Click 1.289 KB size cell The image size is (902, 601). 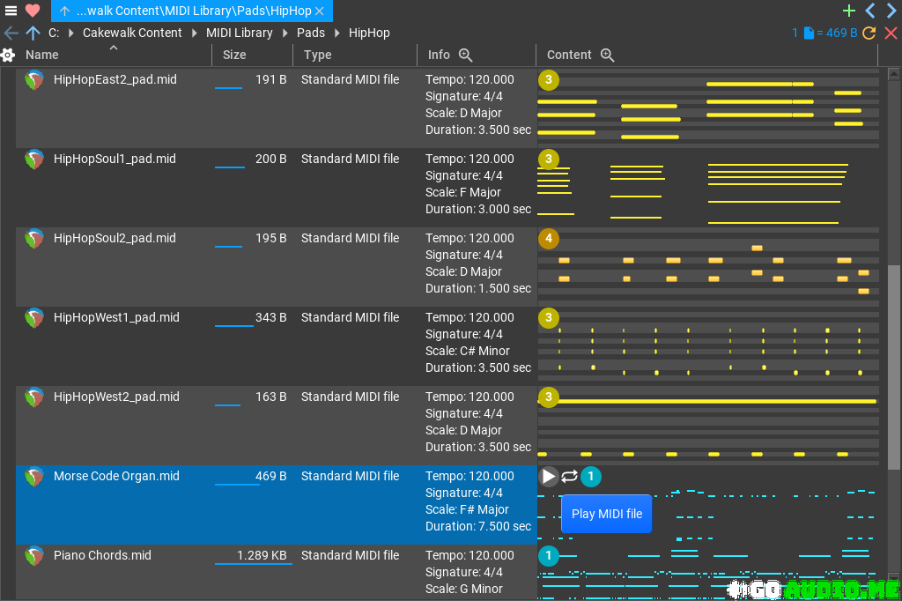[262, 555]
